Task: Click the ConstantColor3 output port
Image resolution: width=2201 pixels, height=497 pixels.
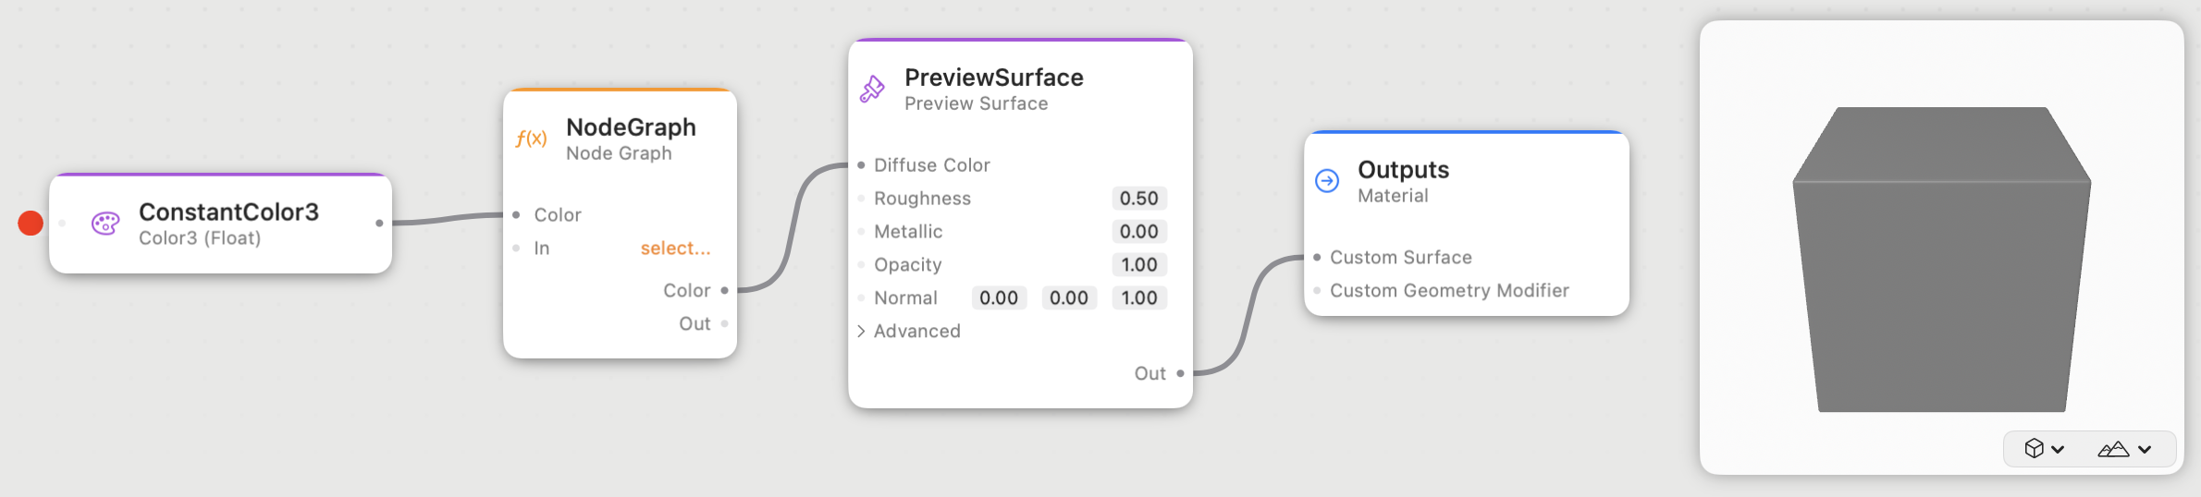Action: click(379, 223)
